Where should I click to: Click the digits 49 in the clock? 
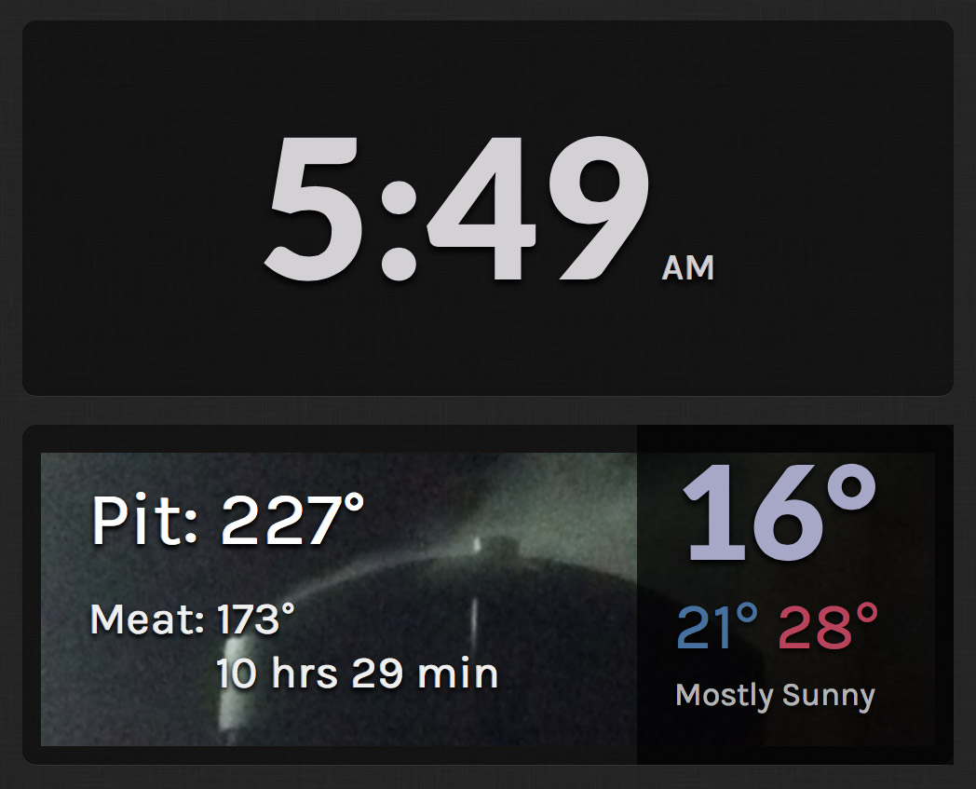(x=539, y=209)
